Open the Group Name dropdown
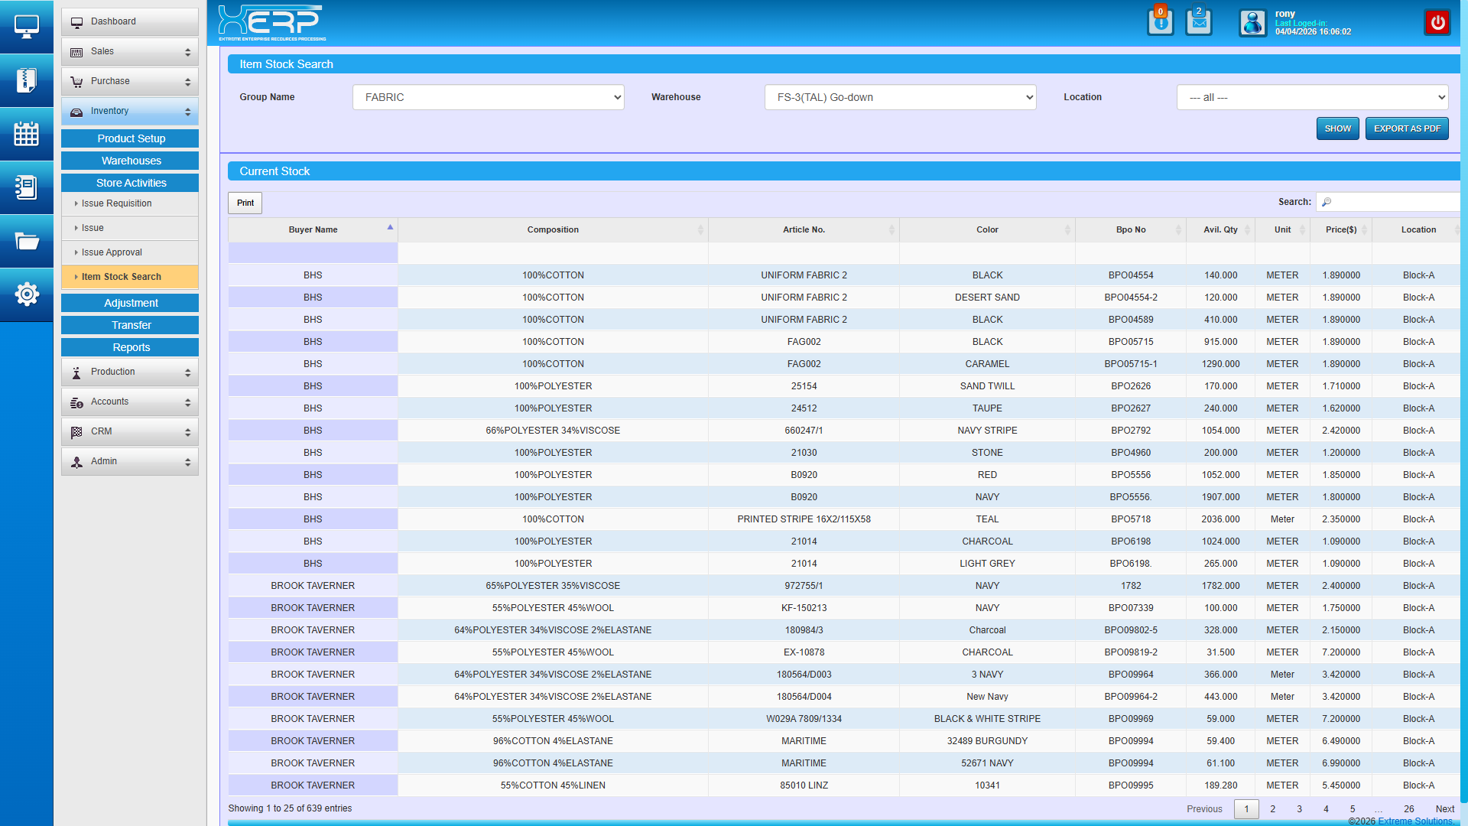Viewport: 1468px width, 826px height. click(x=488, y=97)
